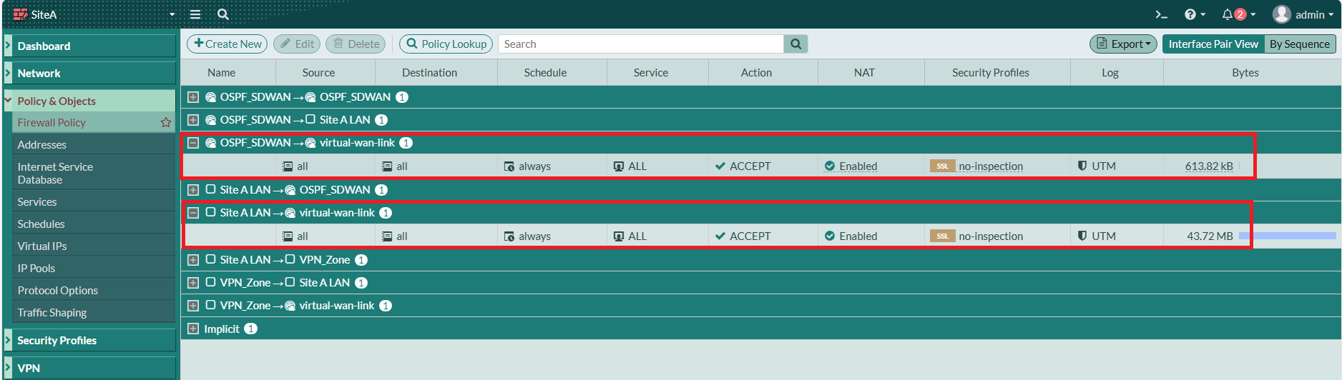
Task: Sort by the Name column header
Action: coord(222,73)
